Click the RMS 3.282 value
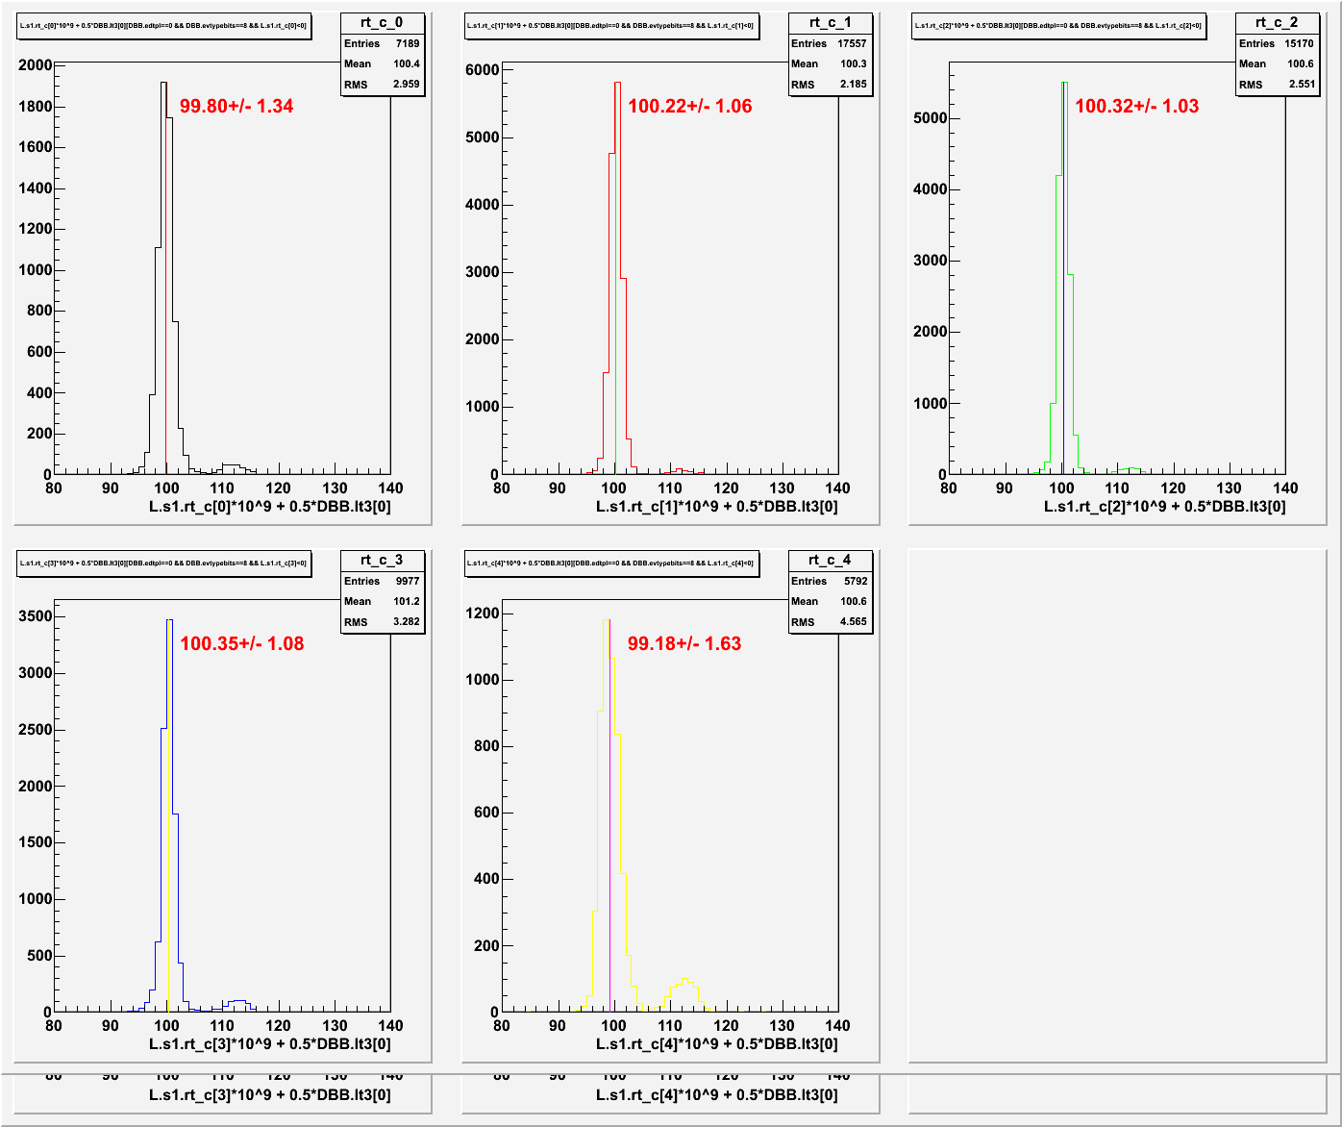 click(x=407, y=622)
